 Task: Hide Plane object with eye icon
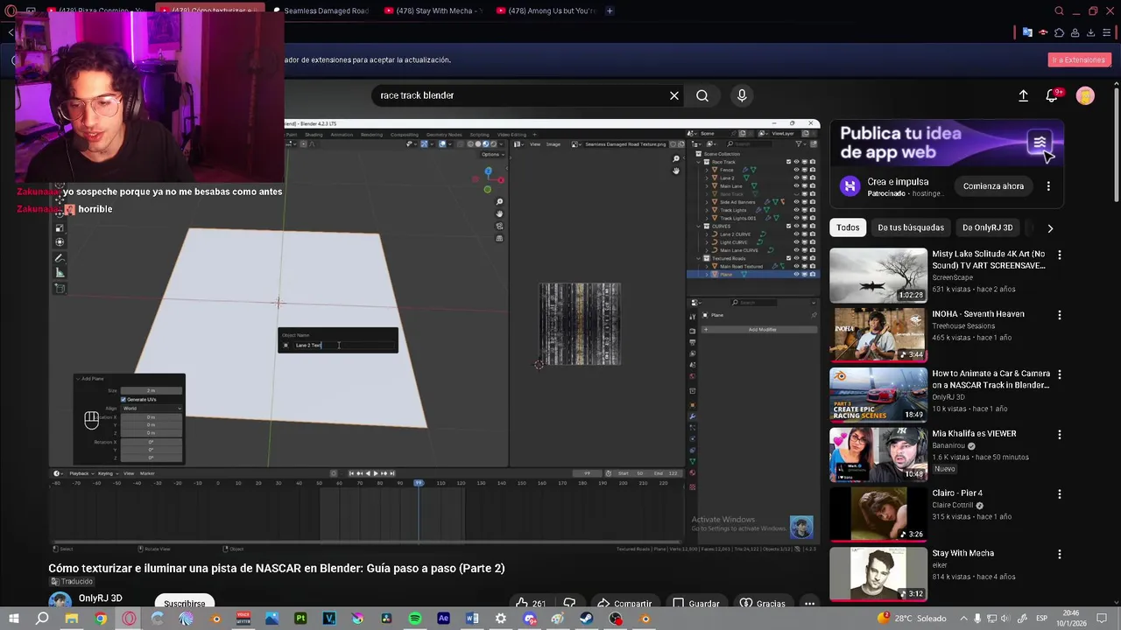796,274
